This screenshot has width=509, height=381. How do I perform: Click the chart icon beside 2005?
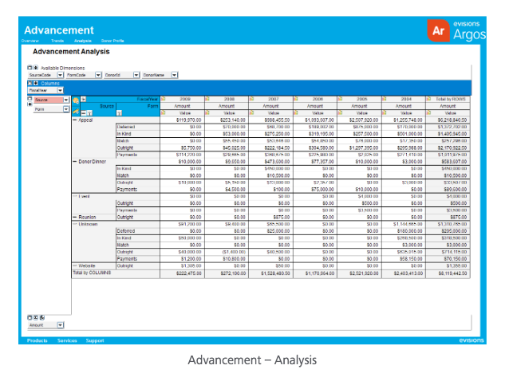tap(340, 99)
